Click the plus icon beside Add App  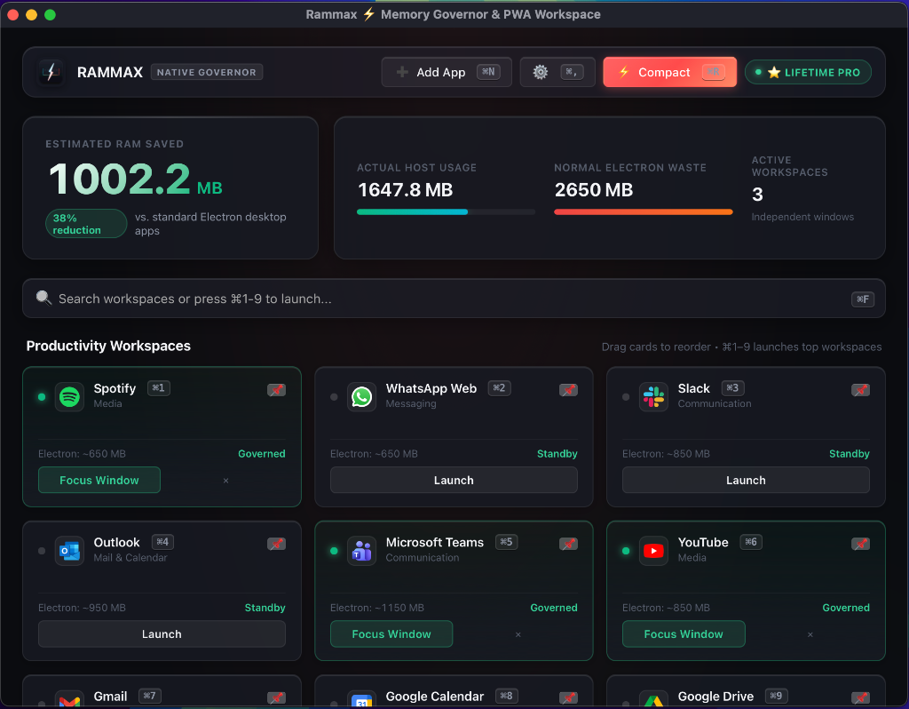pos(402,72)
